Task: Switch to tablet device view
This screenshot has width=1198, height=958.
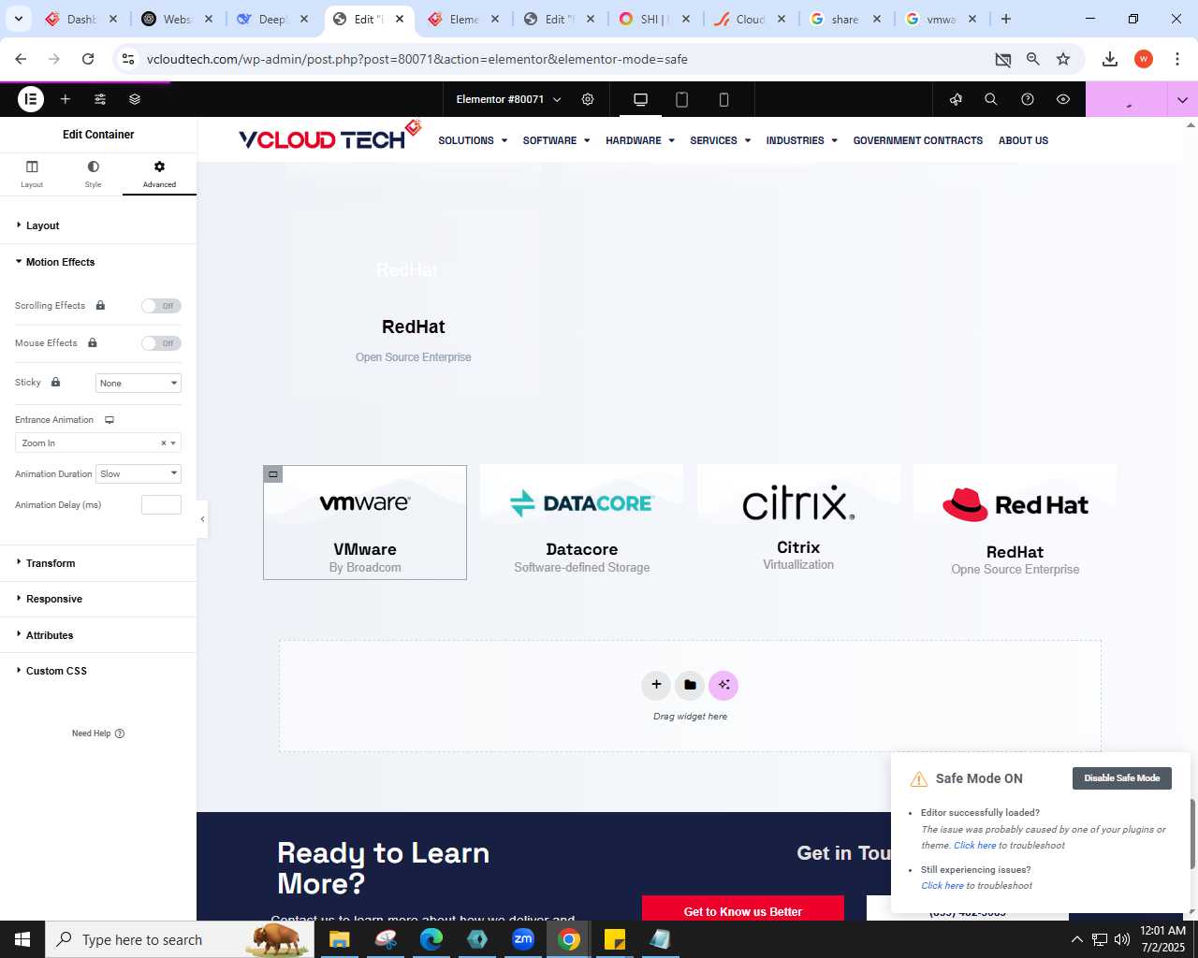Action: click(682, 99)
